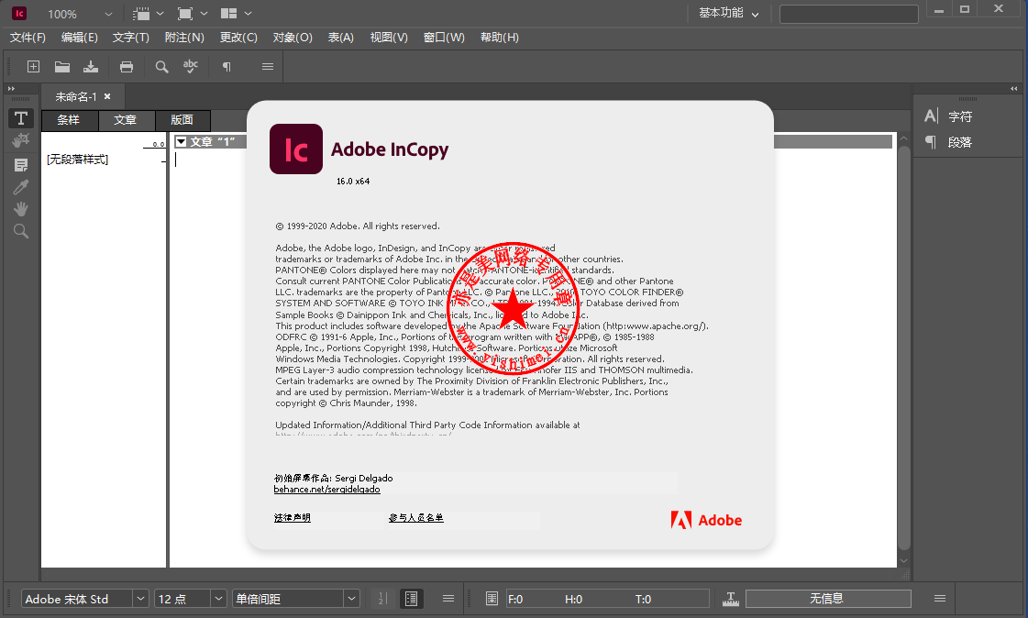Open the 基本功能 workspace switcher

(728, 13)
